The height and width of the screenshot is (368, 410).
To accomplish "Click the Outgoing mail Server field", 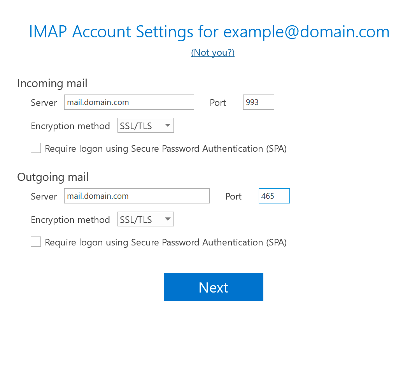I will point(137,196).
